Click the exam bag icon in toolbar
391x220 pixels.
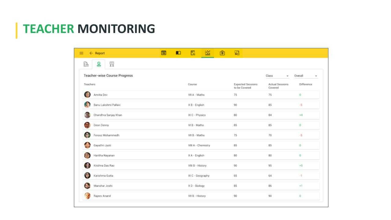[x=222, y=53]
